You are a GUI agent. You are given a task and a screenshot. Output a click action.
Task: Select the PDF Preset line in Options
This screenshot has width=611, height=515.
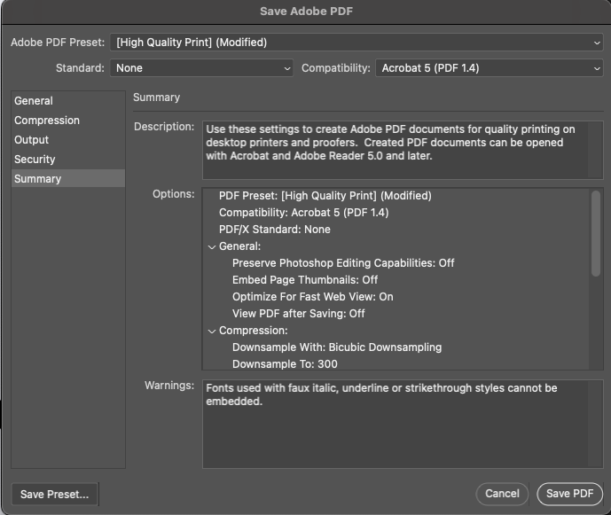pyautogui.click(x=325, y=196)
